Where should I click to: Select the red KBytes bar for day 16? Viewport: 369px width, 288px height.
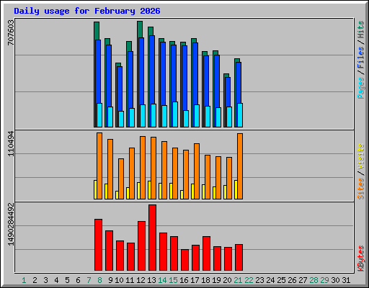(184, 260)
